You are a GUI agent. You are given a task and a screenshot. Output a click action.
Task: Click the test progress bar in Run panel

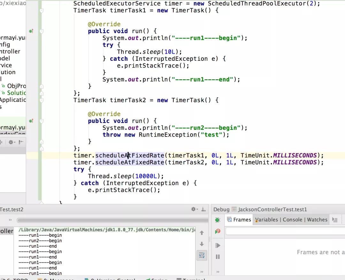click(x=112, y=220)
